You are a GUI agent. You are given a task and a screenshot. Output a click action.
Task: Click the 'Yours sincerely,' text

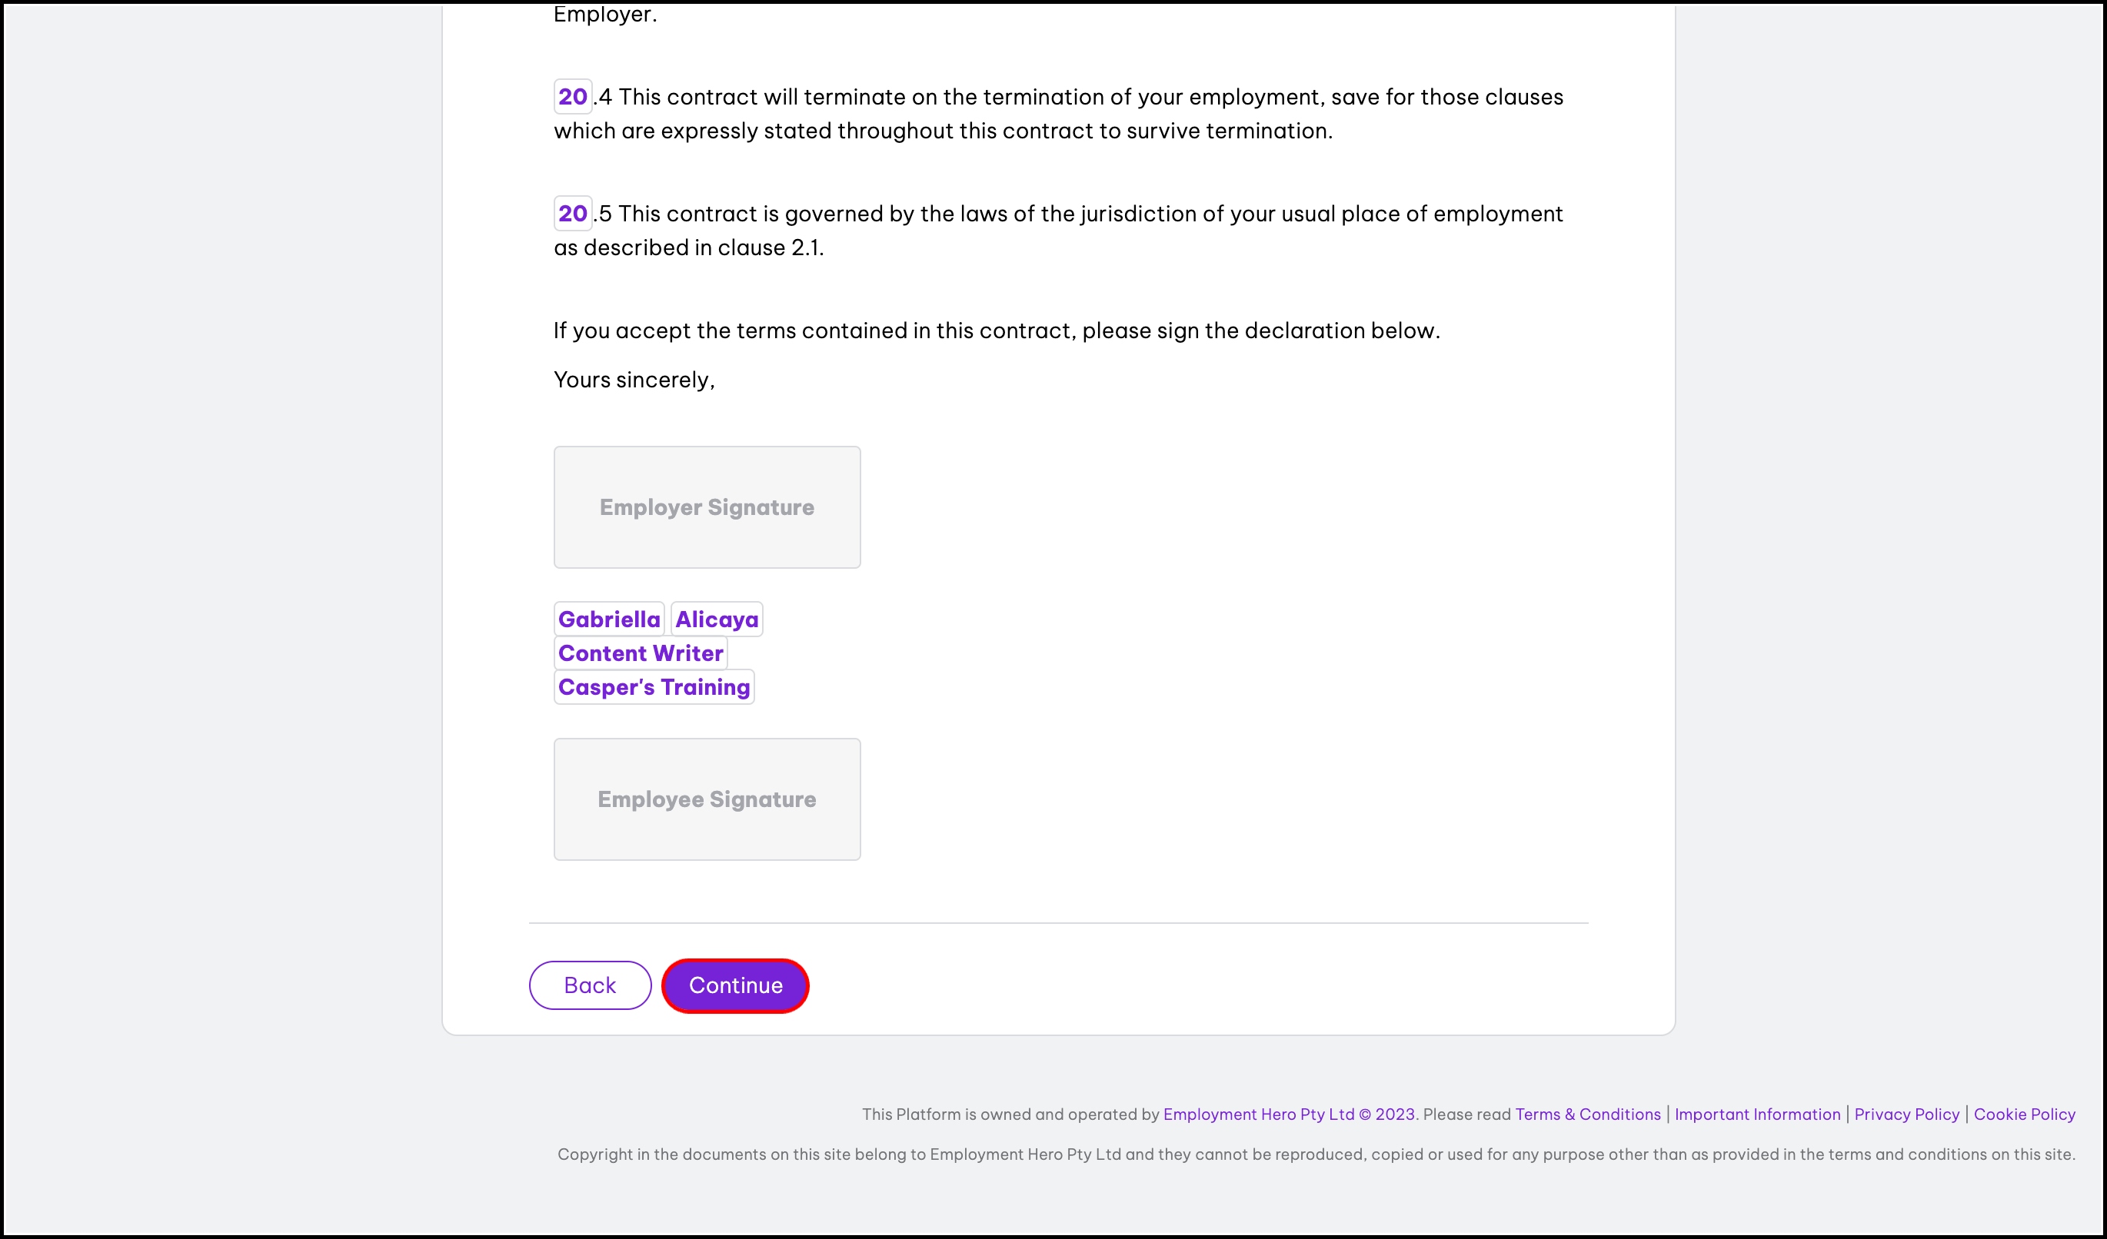634,380
